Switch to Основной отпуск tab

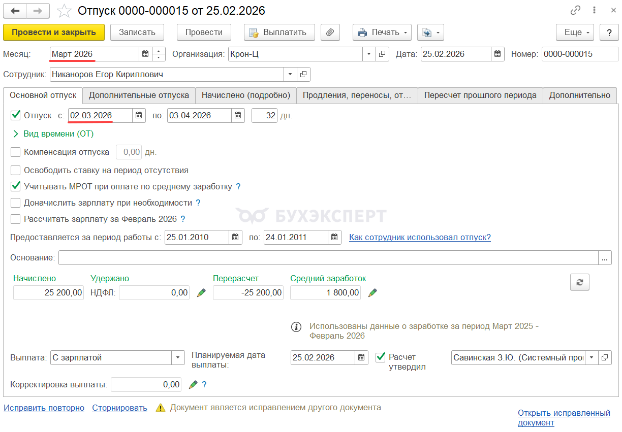[x=43, y=95]
